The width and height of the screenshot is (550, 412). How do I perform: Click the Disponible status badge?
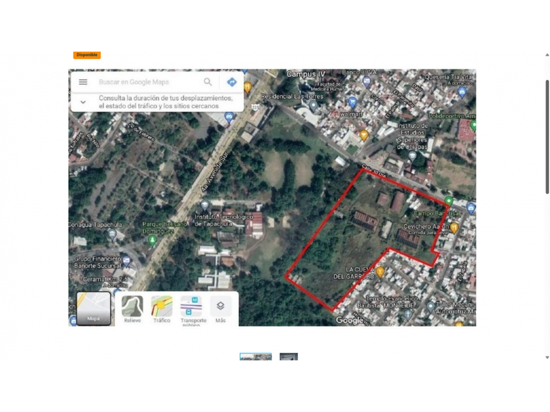(x=86, y=55)
